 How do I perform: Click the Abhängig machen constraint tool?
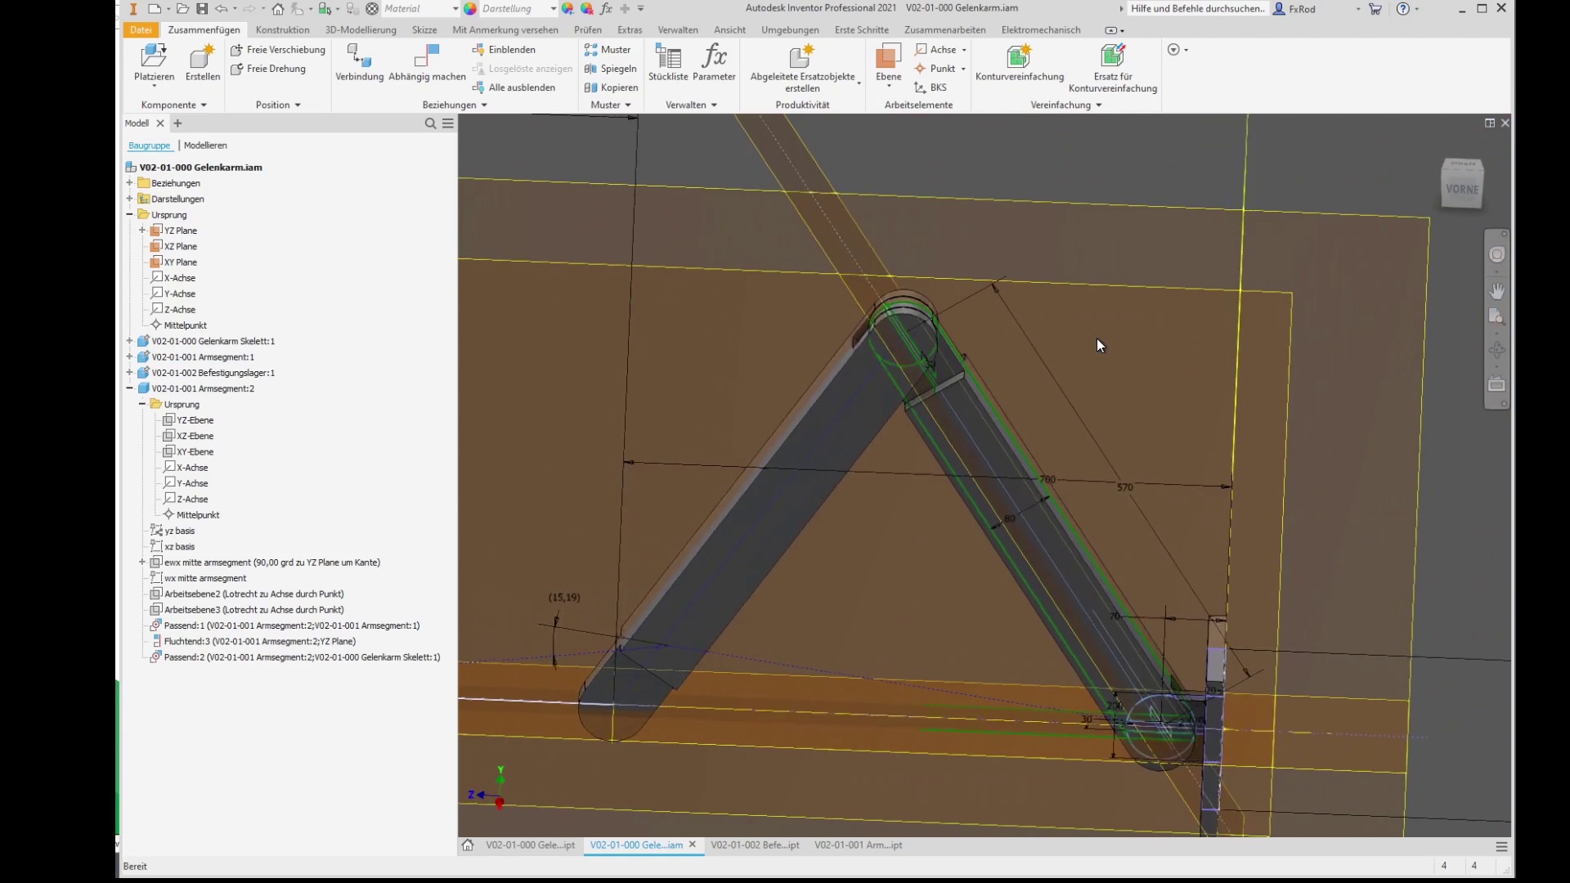click(x=427, y=57)
